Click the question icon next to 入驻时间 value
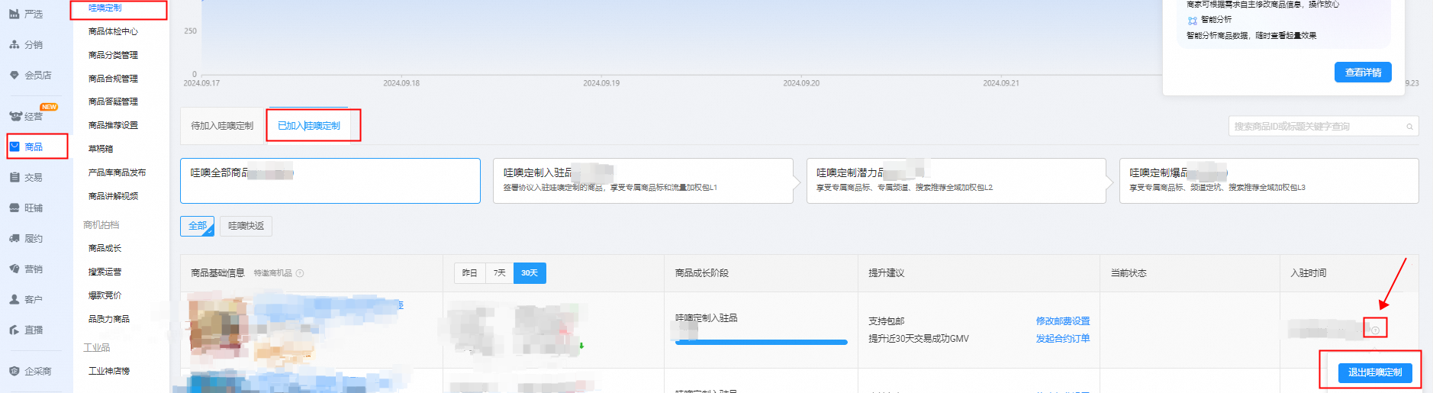Screen dimensions: 1433x393 click(x=1375, y=330)
